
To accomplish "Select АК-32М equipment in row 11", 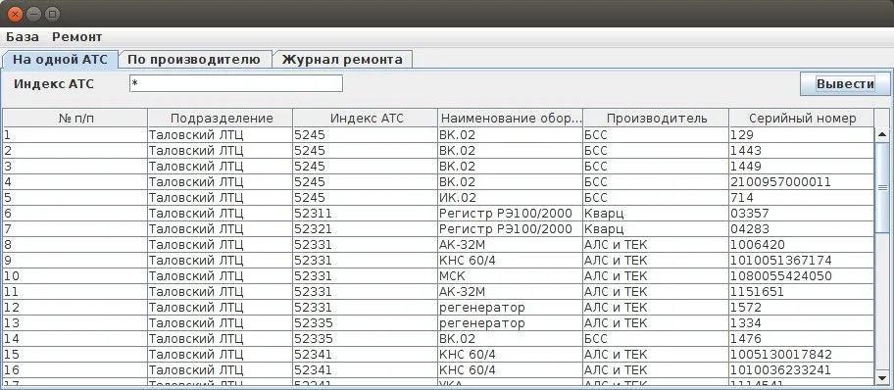I will click(x=511, y=292).
